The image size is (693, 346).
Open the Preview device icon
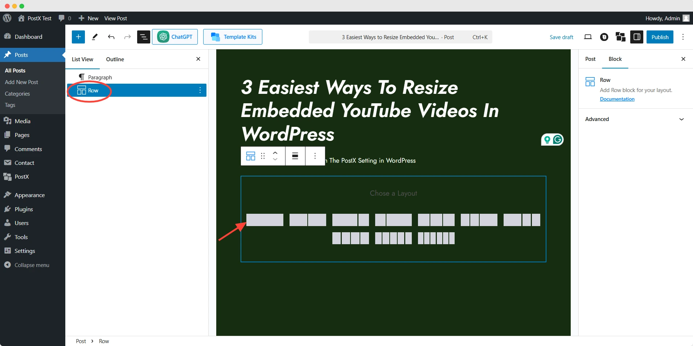[588, 37]
